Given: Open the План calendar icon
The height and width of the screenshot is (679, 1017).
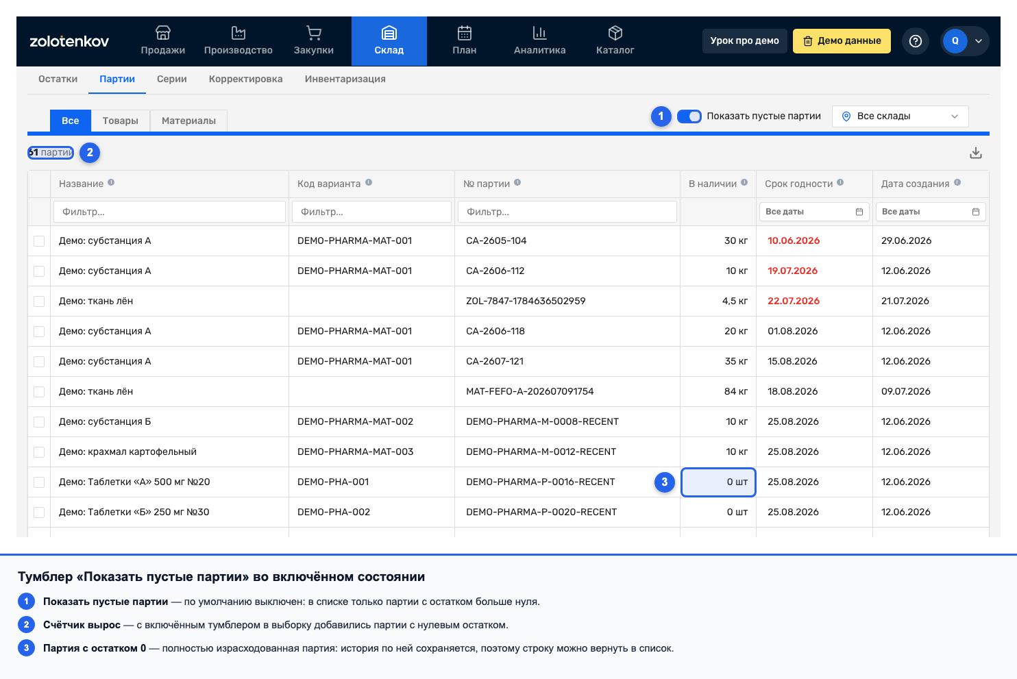Looking at the screenshot, I should 465,33.
